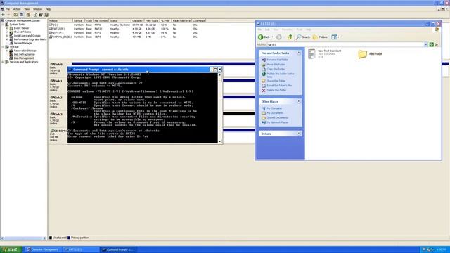This screenshot has width=450, height=253.
Task: Collapse the File and Folder Tasks panel
Action: tap(298, 53)
